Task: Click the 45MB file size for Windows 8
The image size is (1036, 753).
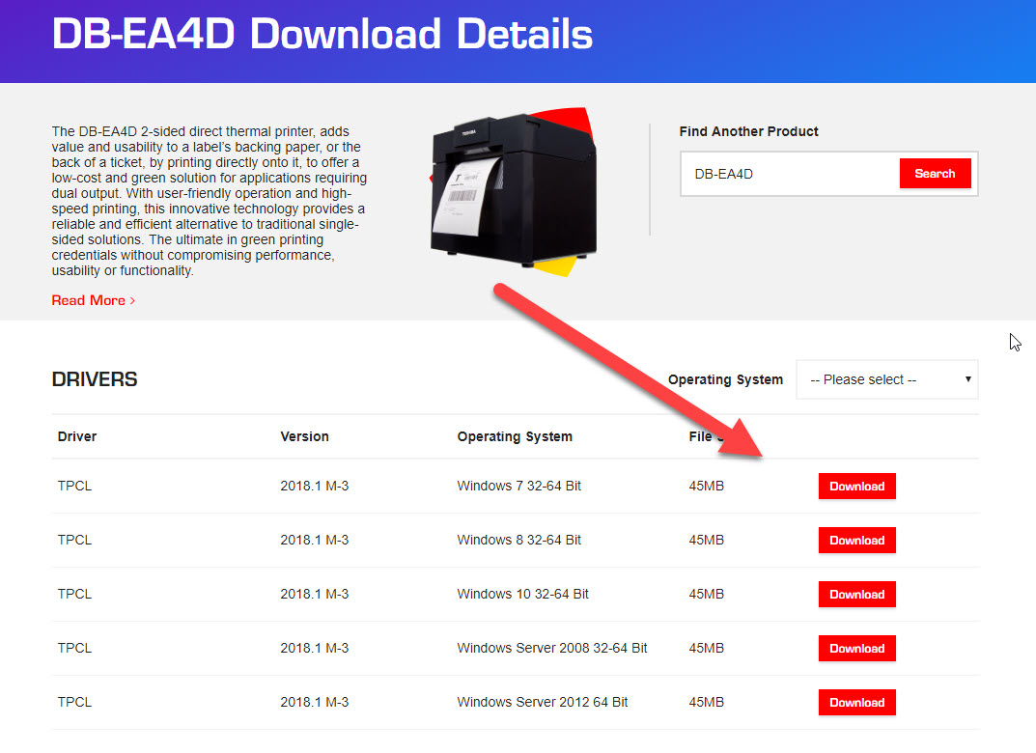Action: [707, 541]
